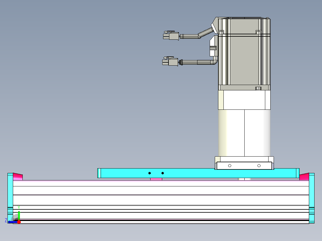Image resolution: width=322 pixels, height=241 pixels.
Task: Click the 'Y' axis label
Action: click(x=19, y=208)
